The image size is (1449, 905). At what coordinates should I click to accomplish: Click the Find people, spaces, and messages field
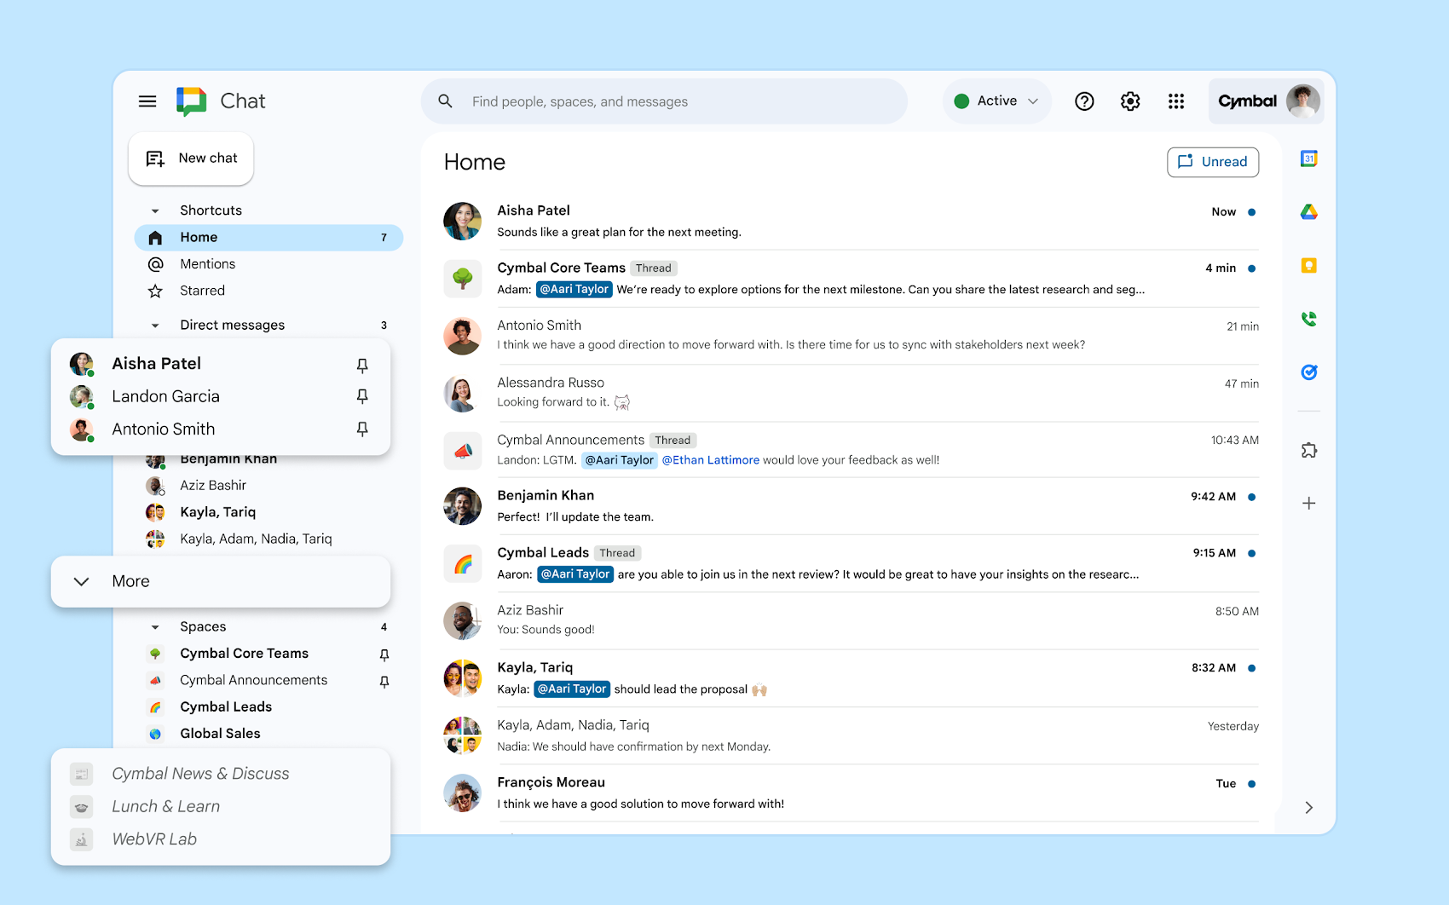[664, 101]
